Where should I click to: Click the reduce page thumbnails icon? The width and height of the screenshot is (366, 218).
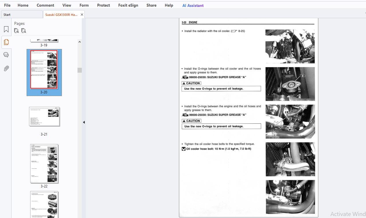click(x=24, y=31)
